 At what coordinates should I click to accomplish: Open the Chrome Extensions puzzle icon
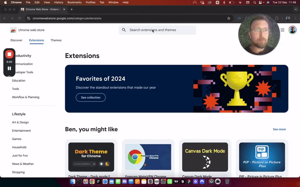277,18
